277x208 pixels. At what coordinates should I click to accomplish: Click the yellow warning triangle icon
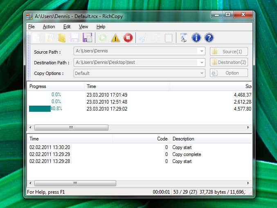pos(115,38)
